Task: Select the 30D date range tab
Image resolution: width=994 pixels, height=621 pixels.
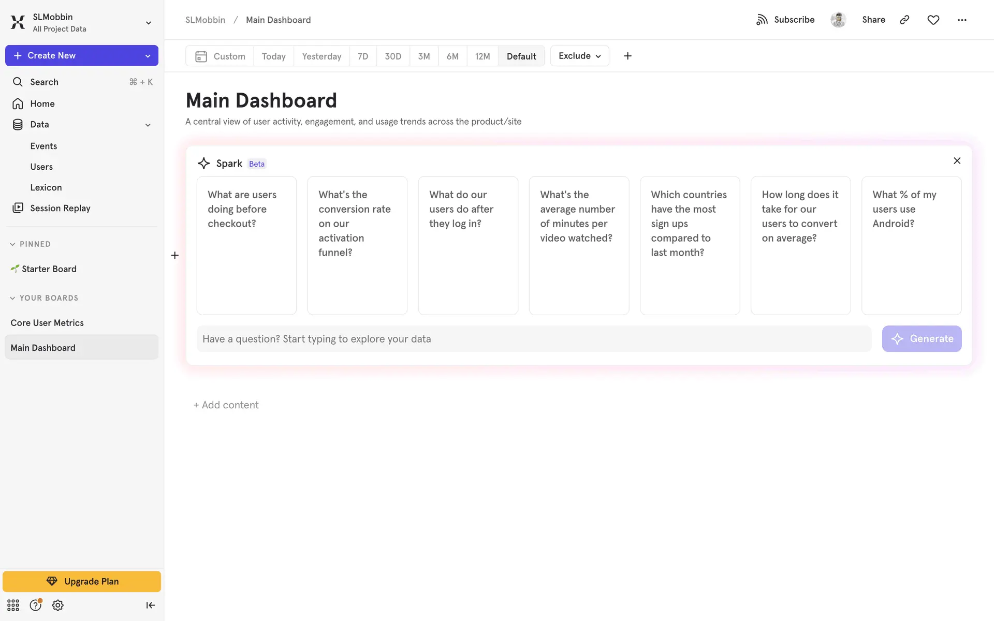Action: tap(393, 56)
